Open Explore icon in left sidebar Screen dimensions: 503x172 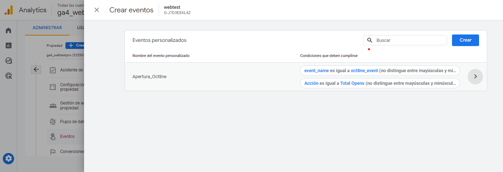click(8, 60)
